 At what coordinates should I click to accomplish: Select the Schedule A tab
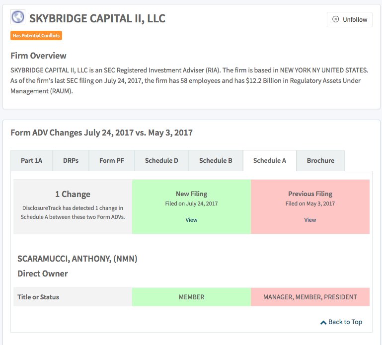tap(270, 161)
